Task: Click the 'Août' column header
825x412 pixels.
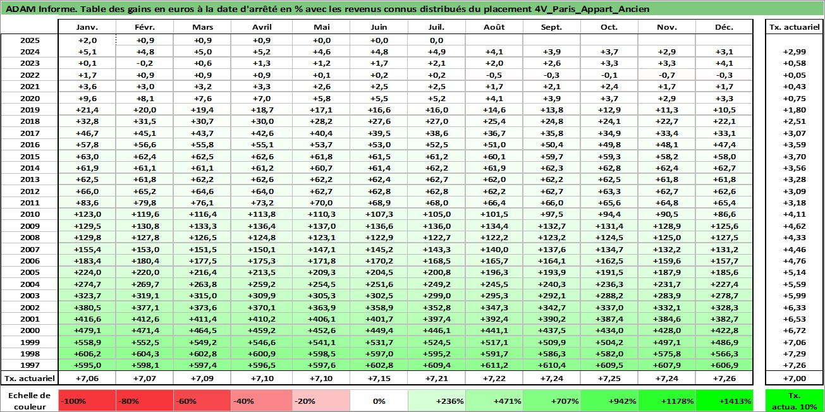Action: coord(493,27)
